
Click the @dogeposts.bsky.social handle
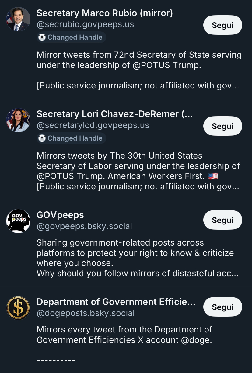[86, 313]
